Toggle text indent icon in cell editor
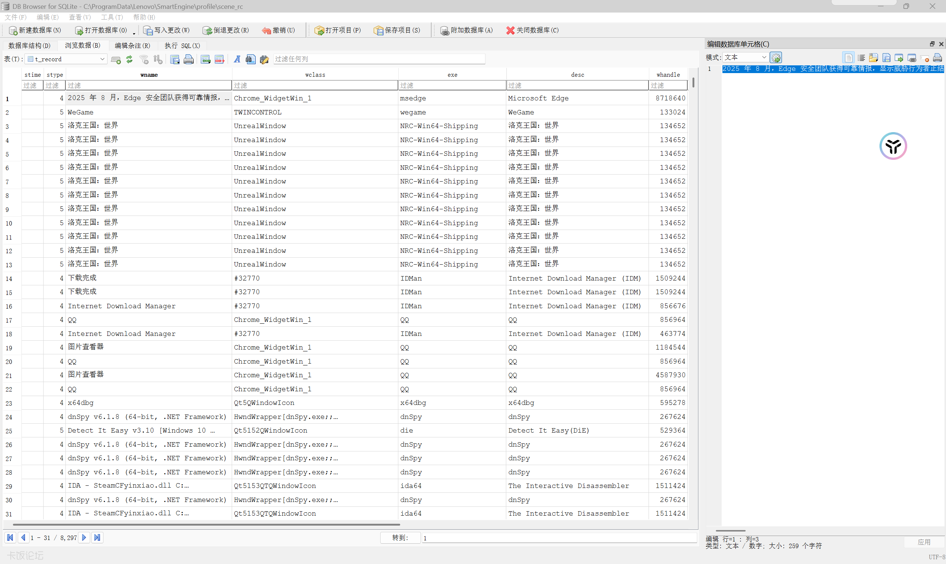Viewport: 946px width, 564px height. [861, 58]
